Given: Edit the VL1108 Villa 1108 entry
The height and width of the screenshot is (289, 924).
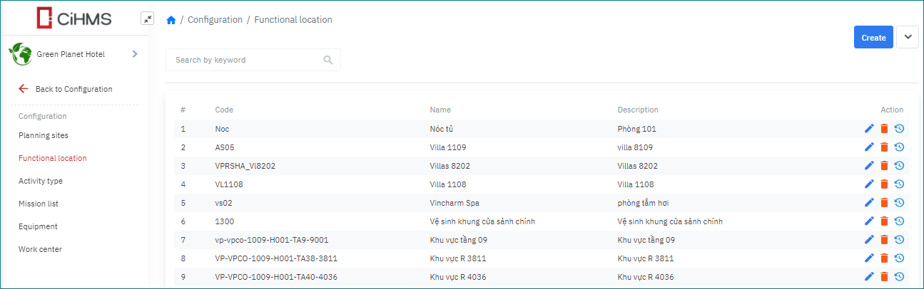Looking at the screenshot, I should (x=868, y=184).
